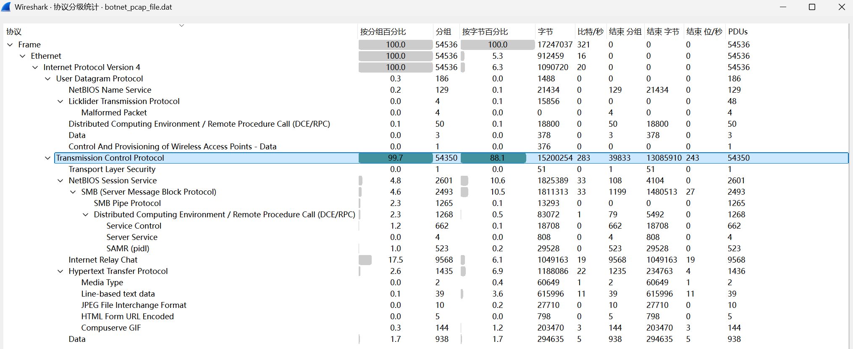The height and width of the screenshot is (349, 853).
Task: Sort by 分组 column header
Action: (446, 31)
